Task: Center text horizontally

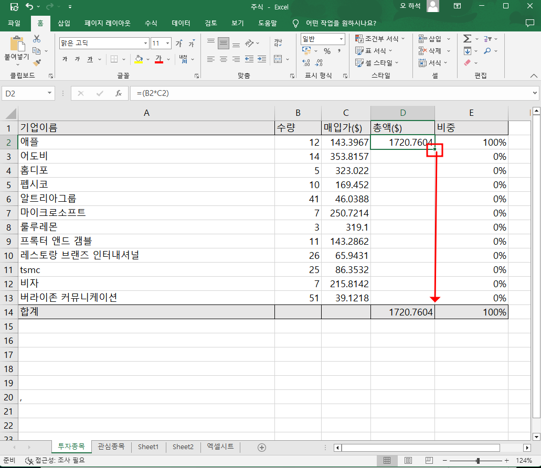Action: pos(224,59)
